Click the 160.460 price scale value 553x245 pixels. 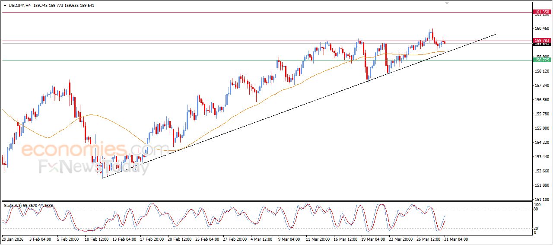coord(542,29)
